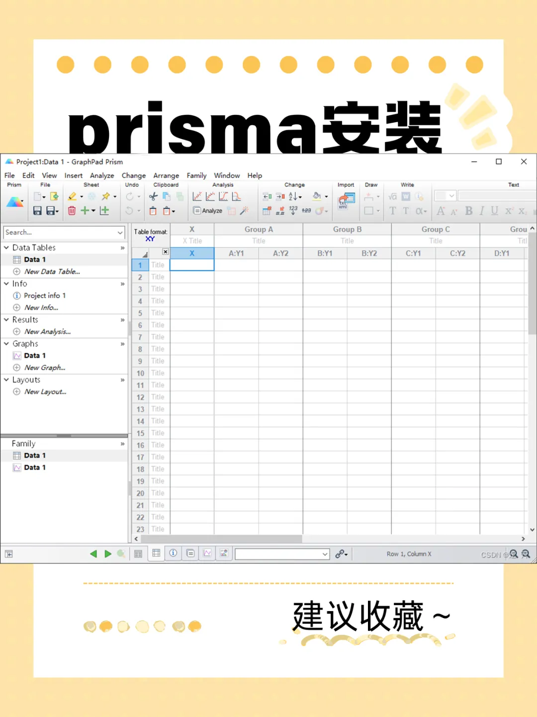Click the collapse navigator icon at bottom left
The height and width of the screenshot is (717, 537).
click(8, 554)
